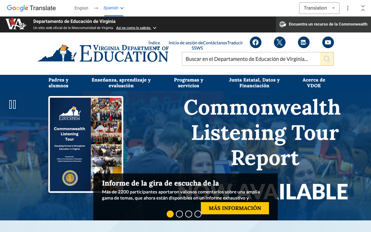
Task: Focus the Buscar en el Departamento search field
Action: coord(251,59)
